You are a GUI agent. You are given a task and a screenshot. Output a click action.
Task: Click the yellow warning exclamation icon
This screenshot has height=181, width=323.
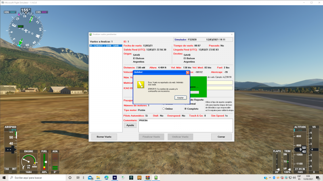pyautogui.click(x=141, y=84)
